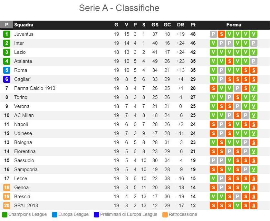Viewport: 270px width, 221px height.
Task: Click Atalanta's orange S form icon
Action: (229, 61)
